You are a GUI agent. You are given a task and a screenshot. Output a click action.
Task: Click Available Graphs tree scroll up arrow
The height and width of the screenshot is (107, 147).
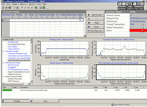tap(31, 42)
